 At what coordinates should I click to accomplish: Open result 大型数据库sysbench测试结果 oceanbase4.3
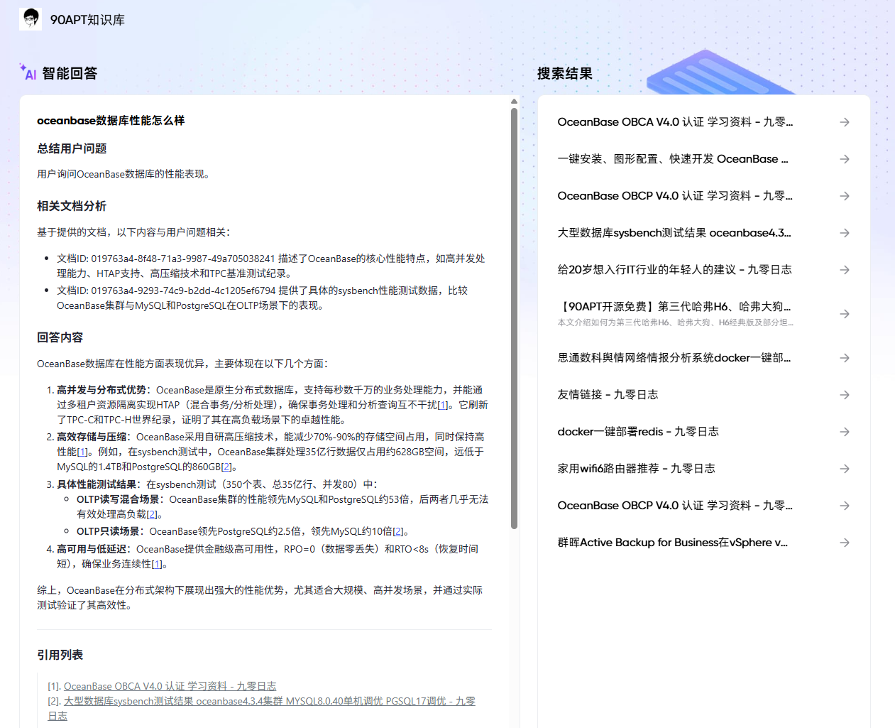pos(674,233)
